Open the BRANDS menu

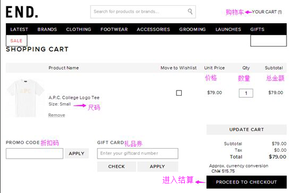click(47, 30)
